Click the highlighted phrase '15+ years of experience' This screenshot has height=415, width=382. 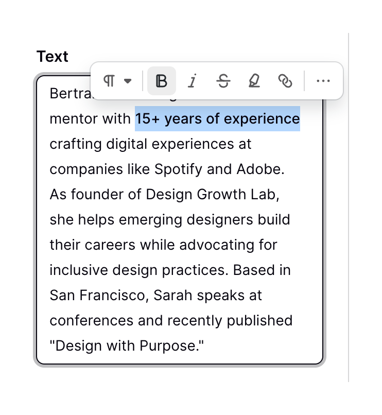tap(217, 119)
